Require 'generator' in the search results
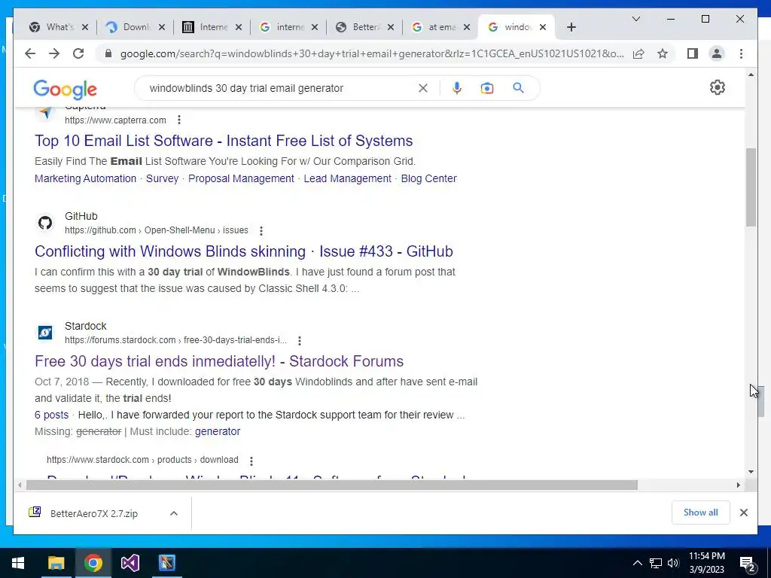The width and height of the screenshot is (771, 578). pos(218,431)
